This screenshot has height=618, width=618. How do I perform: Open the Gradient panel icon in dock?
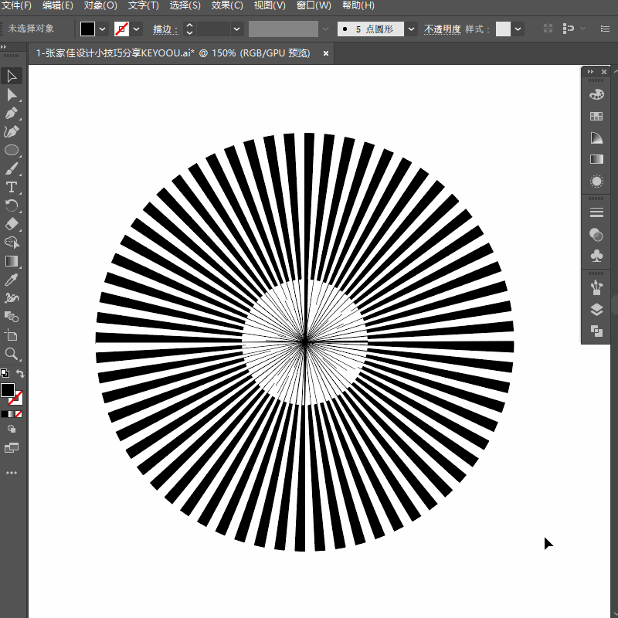click(596, 159)
